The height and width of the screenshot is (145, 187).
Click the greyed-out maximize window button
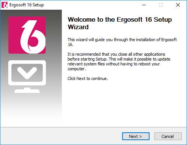click(161, 5)
